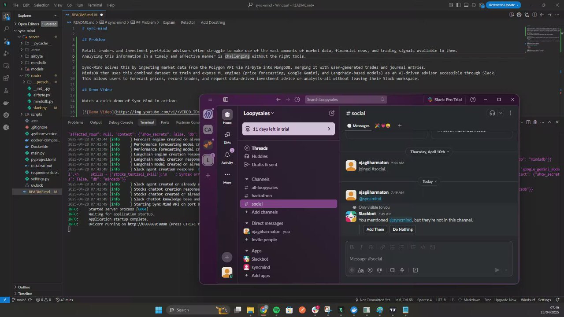Open Search view in Windsurf activity bar

(x=6, y=29)
